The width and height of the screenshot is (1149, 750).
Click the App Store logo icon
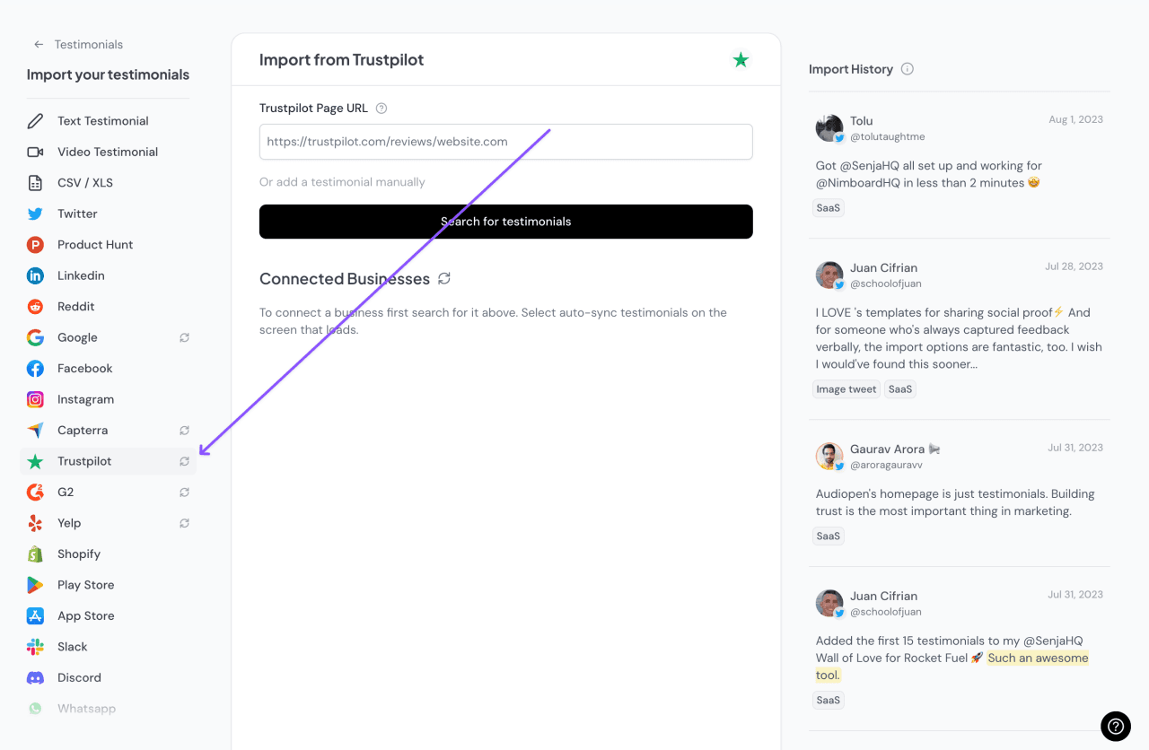[x=35, y=616]
